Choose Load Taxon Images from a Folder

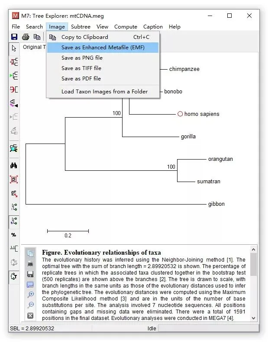(103, 91)
